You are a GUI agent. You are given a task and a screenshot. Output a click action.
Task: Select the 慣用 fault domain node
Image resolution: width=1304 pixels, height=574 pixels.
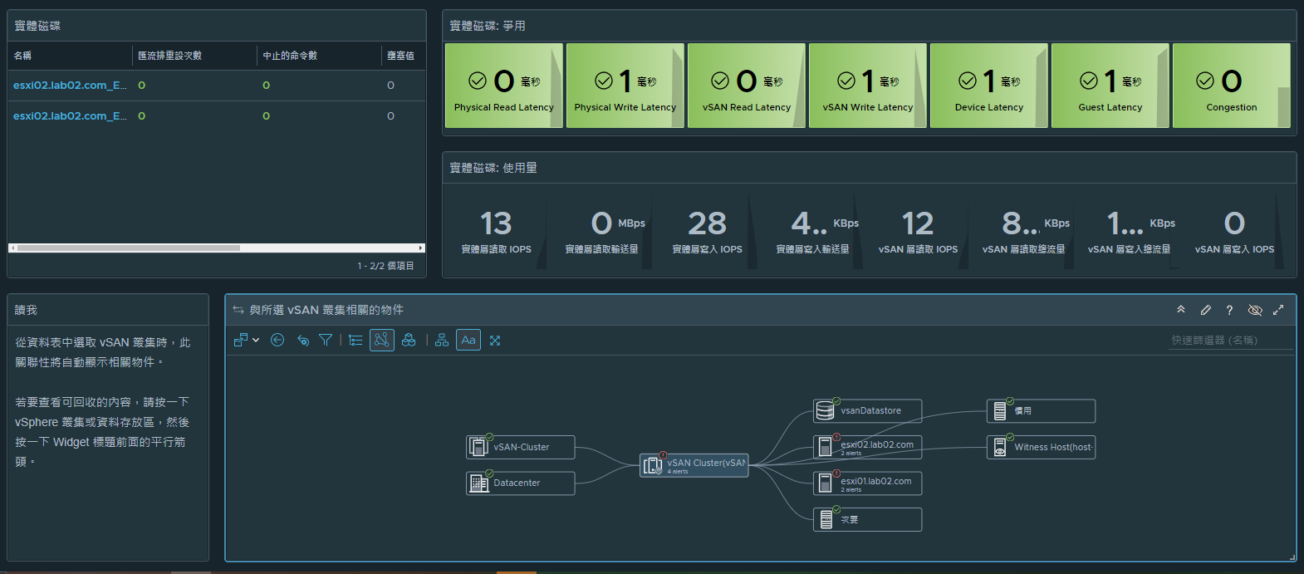[1041, 410]
